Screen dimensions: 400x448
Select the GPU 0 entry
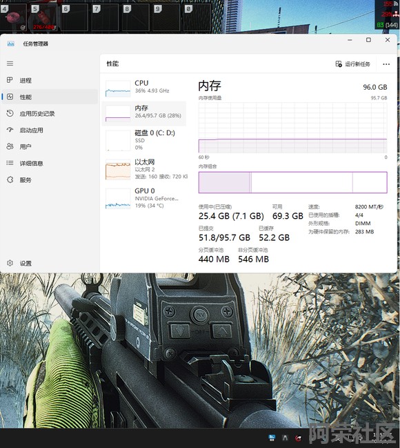[144, 198]
